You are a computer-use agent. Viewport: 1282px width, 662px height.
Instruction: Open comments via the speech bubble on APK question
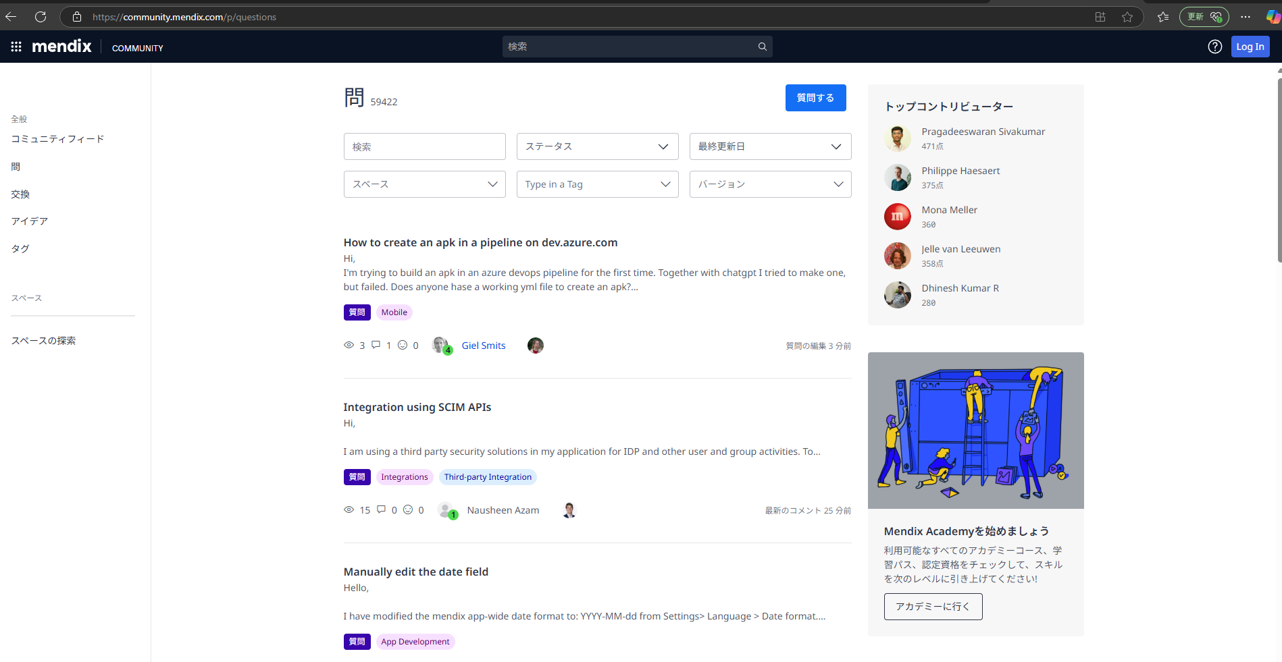pos(376,345)
